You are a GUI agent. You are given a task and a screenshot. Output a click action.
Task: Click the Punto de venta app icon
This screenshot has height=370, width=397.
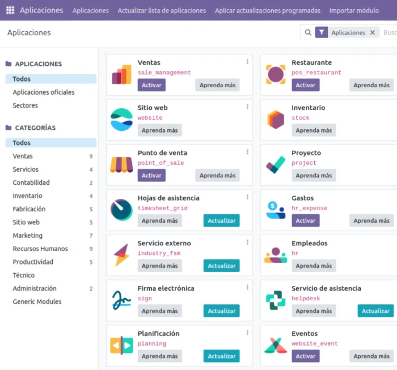[121, 164]
